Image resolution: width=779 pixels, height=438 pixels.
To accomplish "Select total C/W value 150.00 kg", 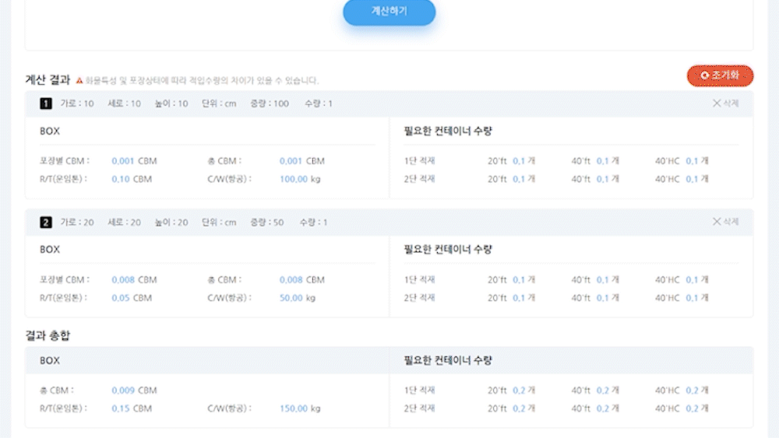I will point(300,408).
